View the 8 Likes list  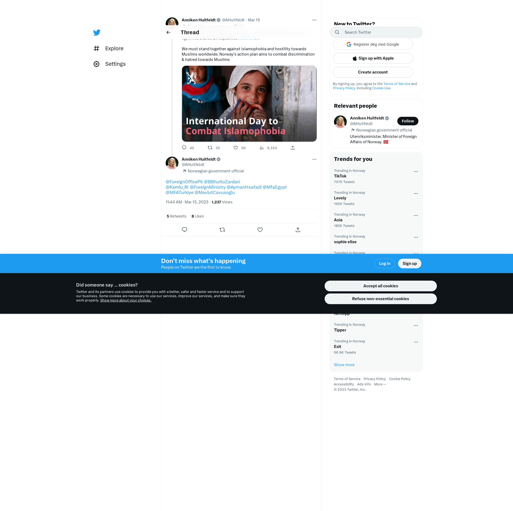(198, 216)
